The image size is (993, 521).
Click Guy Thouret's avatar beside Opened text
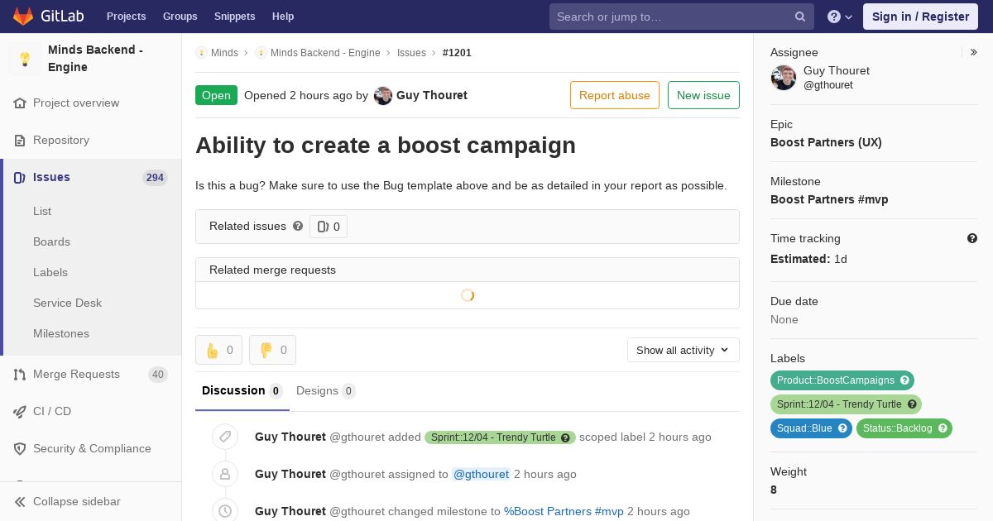(383, 96)
